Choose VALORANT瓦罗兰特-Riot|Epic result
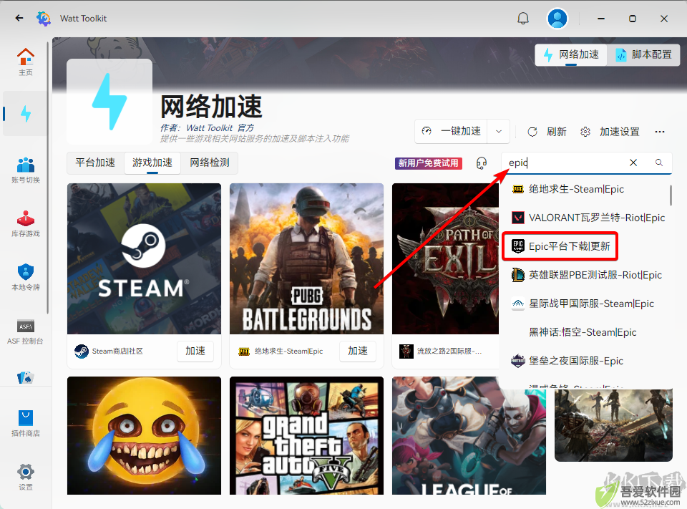Image resolution: width=687 pixels, height=509 pixels. click(x=585, y=218)
